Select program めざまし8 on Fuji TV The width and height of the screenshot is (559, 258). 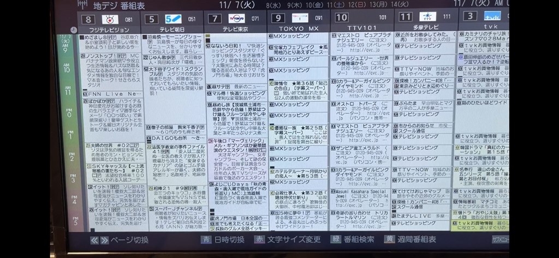tap(110, 42)
